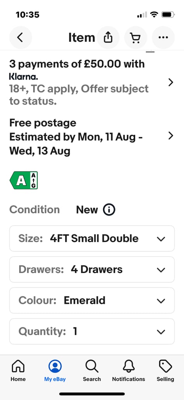Expand the Size 4FT Small Double dropdown

92,239
